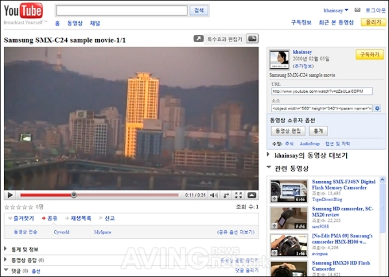The image size is (389, 277).
Task: Open the Samsung HD camcorder SC-MX20 thumbnail
Action: point(289,218)
